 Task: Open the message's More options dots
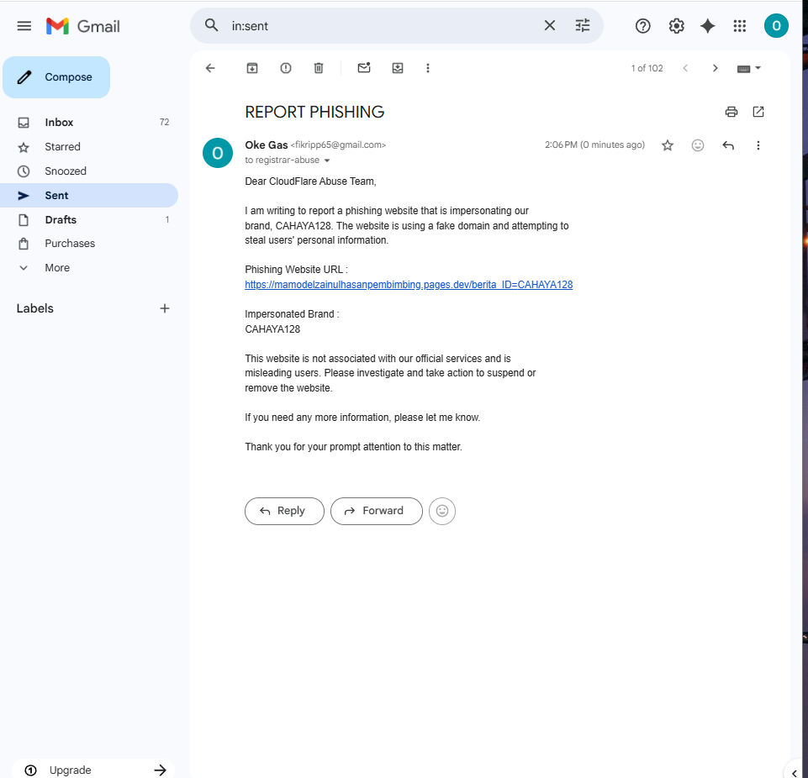tap(758, 145)
